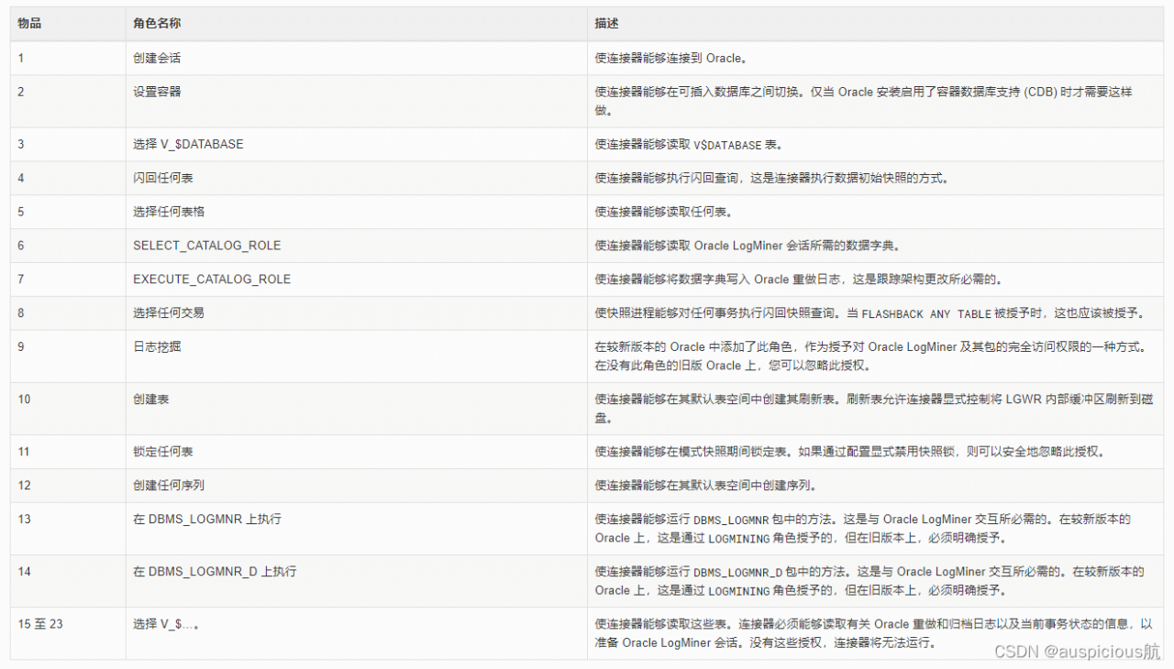This screenshot has width=1174, height=669.
Task: Click the 创建表 role name
Action: [x=151, y=399]
